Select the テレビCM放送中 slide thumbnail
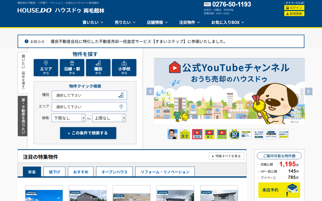322x201 pixels. point(284,134)
